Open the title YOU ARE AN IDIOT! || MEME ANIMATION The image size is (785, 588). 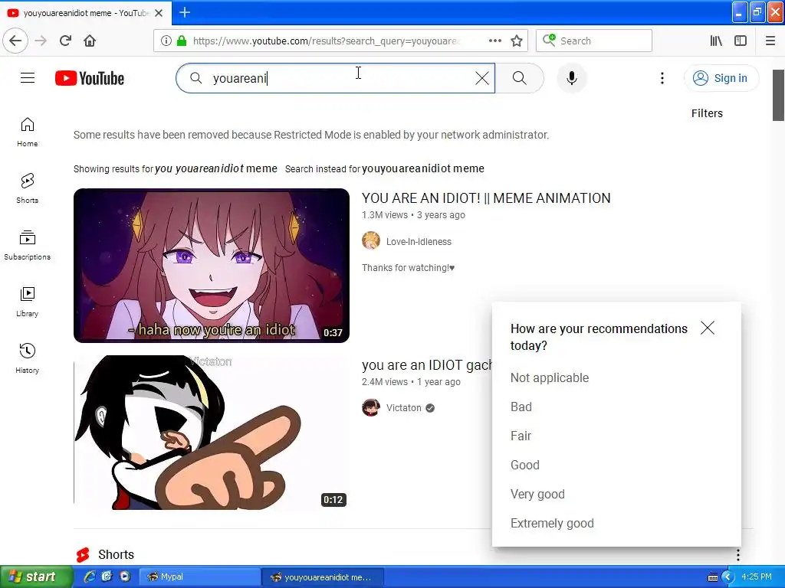[x=486, y=198]
